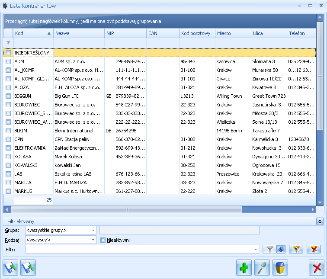Sort by Kod pocztowy column header
This screenshot has height=279, width=327.
tap(197, 33)
